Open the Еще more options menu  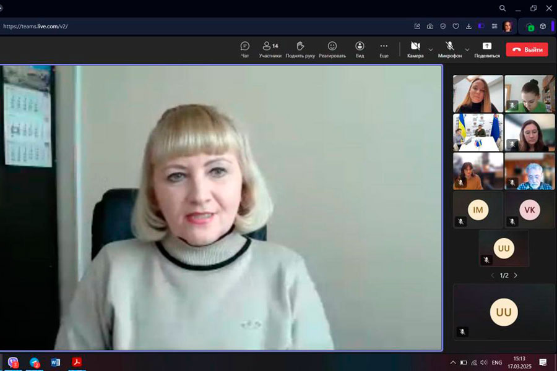384,49
